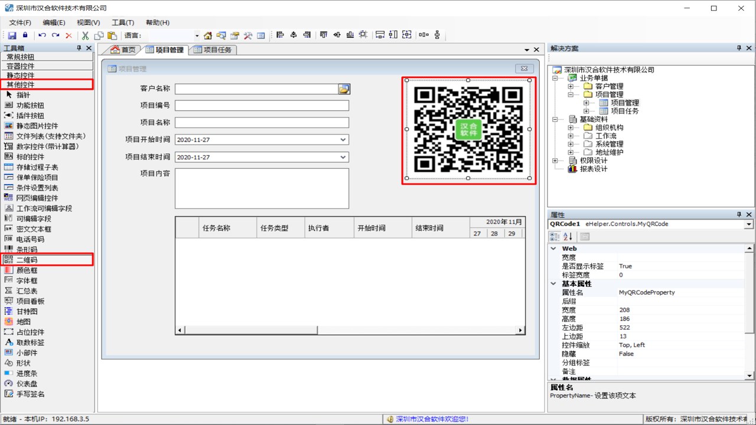Click the red delete X toolbar icon

[x=69, y=35]
